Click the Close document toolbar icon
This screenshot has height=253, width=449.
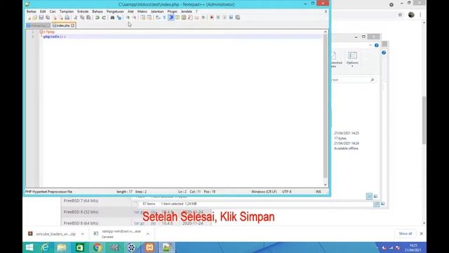pos(55,18)
